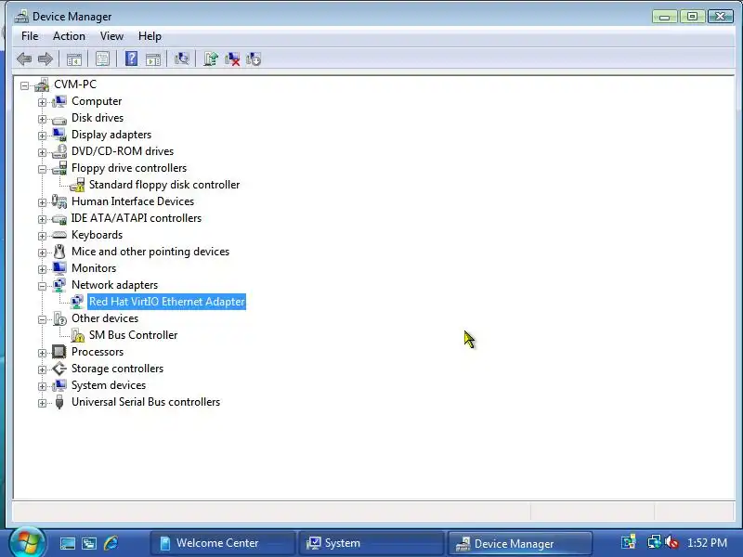
Task: Click the Storage controllers icon
Action: pos(59,369)
